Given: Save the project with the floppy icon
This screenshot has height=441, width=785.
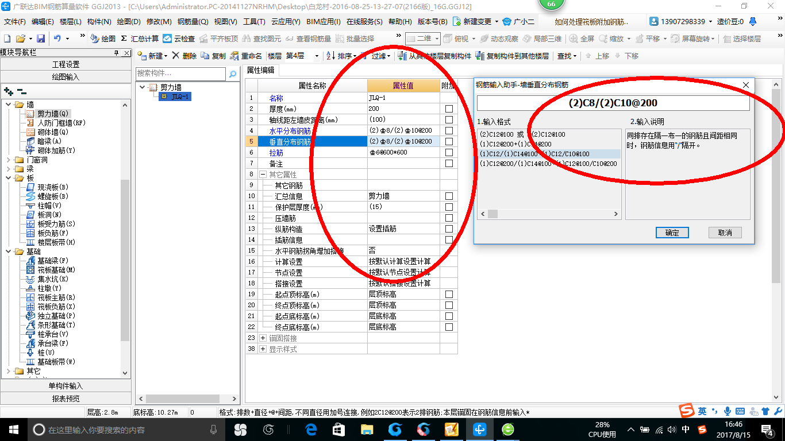Looking at the screenshot, I should click(x=41, y=38).
